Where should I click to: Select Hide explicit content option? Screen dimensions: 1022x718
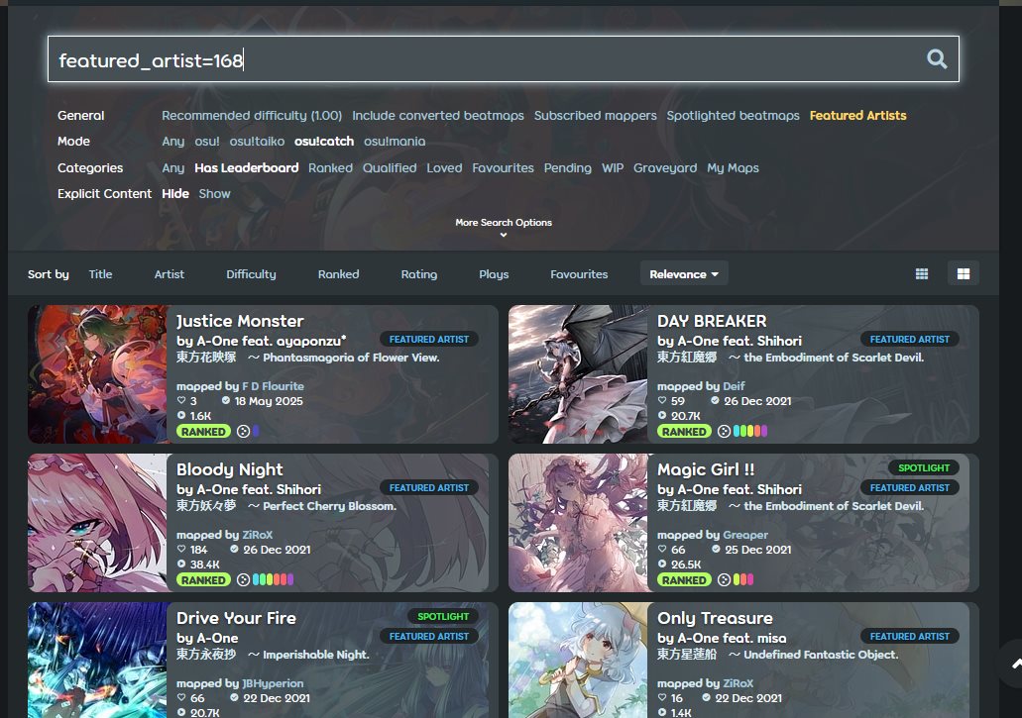(175, 193)
